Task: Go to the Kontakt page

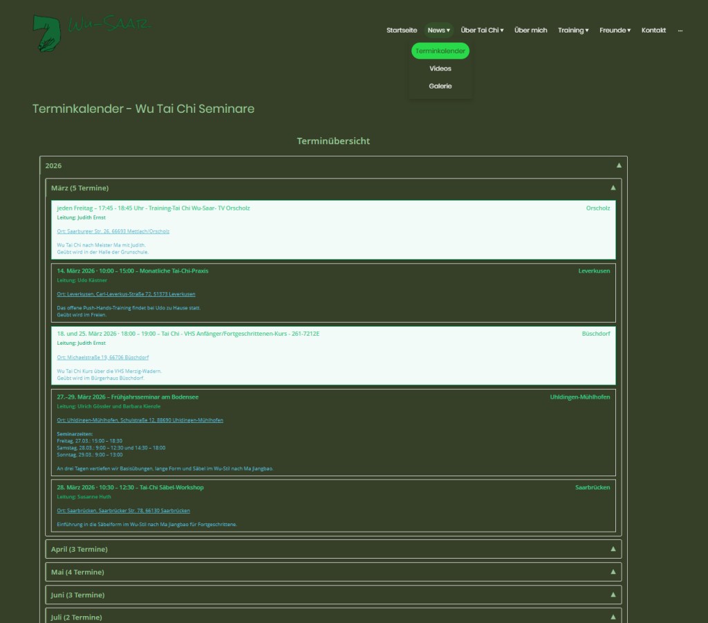Action: (x=653, y=30)
